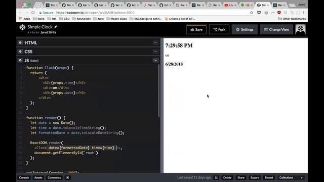Open 'Create a list of all i...' bookmark
The image size is (324, 182).
tap(180, 19)
